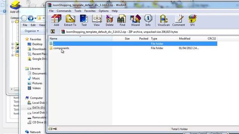Open Music library in Explorer sidebar
Image resolution: width=239 pixels, height=134 pixels.
tap(36, 78)
